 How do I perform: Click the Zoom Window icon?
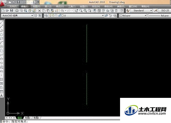pyautogui.click(x=85, y=11)
